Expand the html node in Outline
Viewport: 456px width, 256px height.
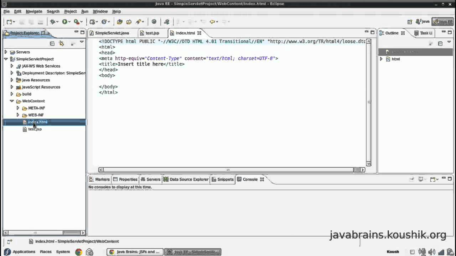click(381, 59)
